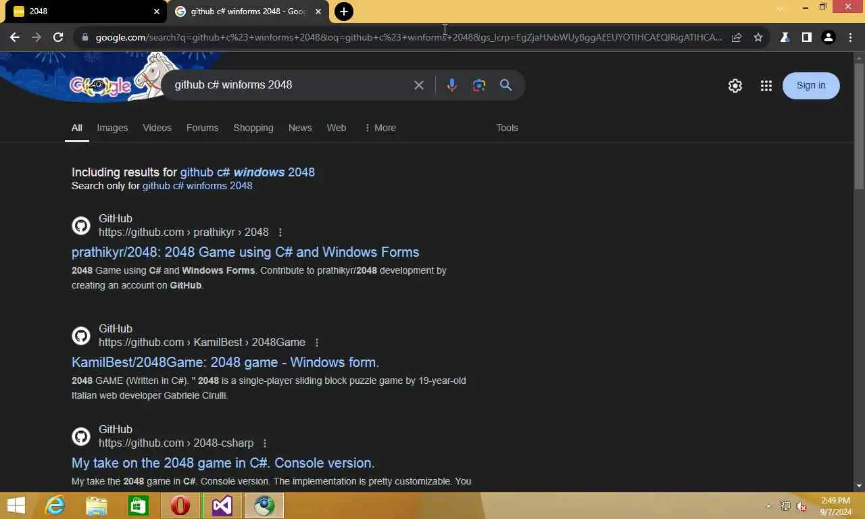Switch to the Videos tab
The image size is (865, 519).
point(157,128)
